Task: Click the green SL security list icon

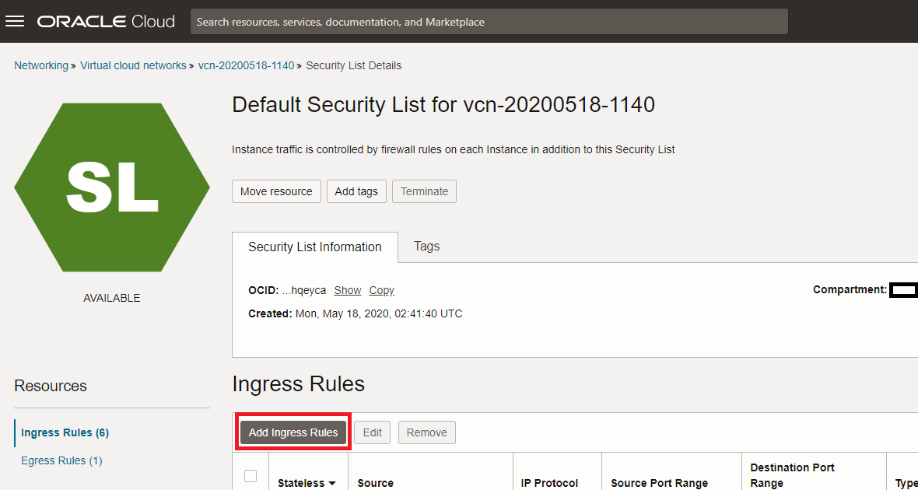Action: (111, 187)
